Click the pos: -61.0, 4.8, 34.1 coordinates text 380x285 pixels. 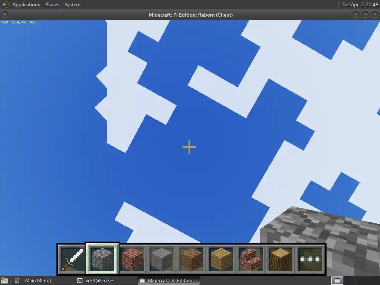pos(18,22)
